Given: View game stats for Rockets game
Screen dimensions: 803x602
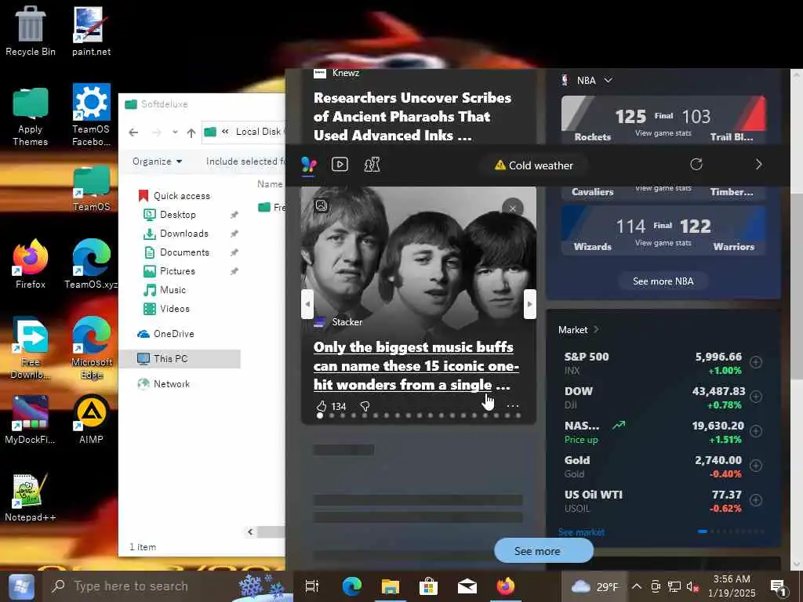Looking at the screenshot, I should 663,133.
